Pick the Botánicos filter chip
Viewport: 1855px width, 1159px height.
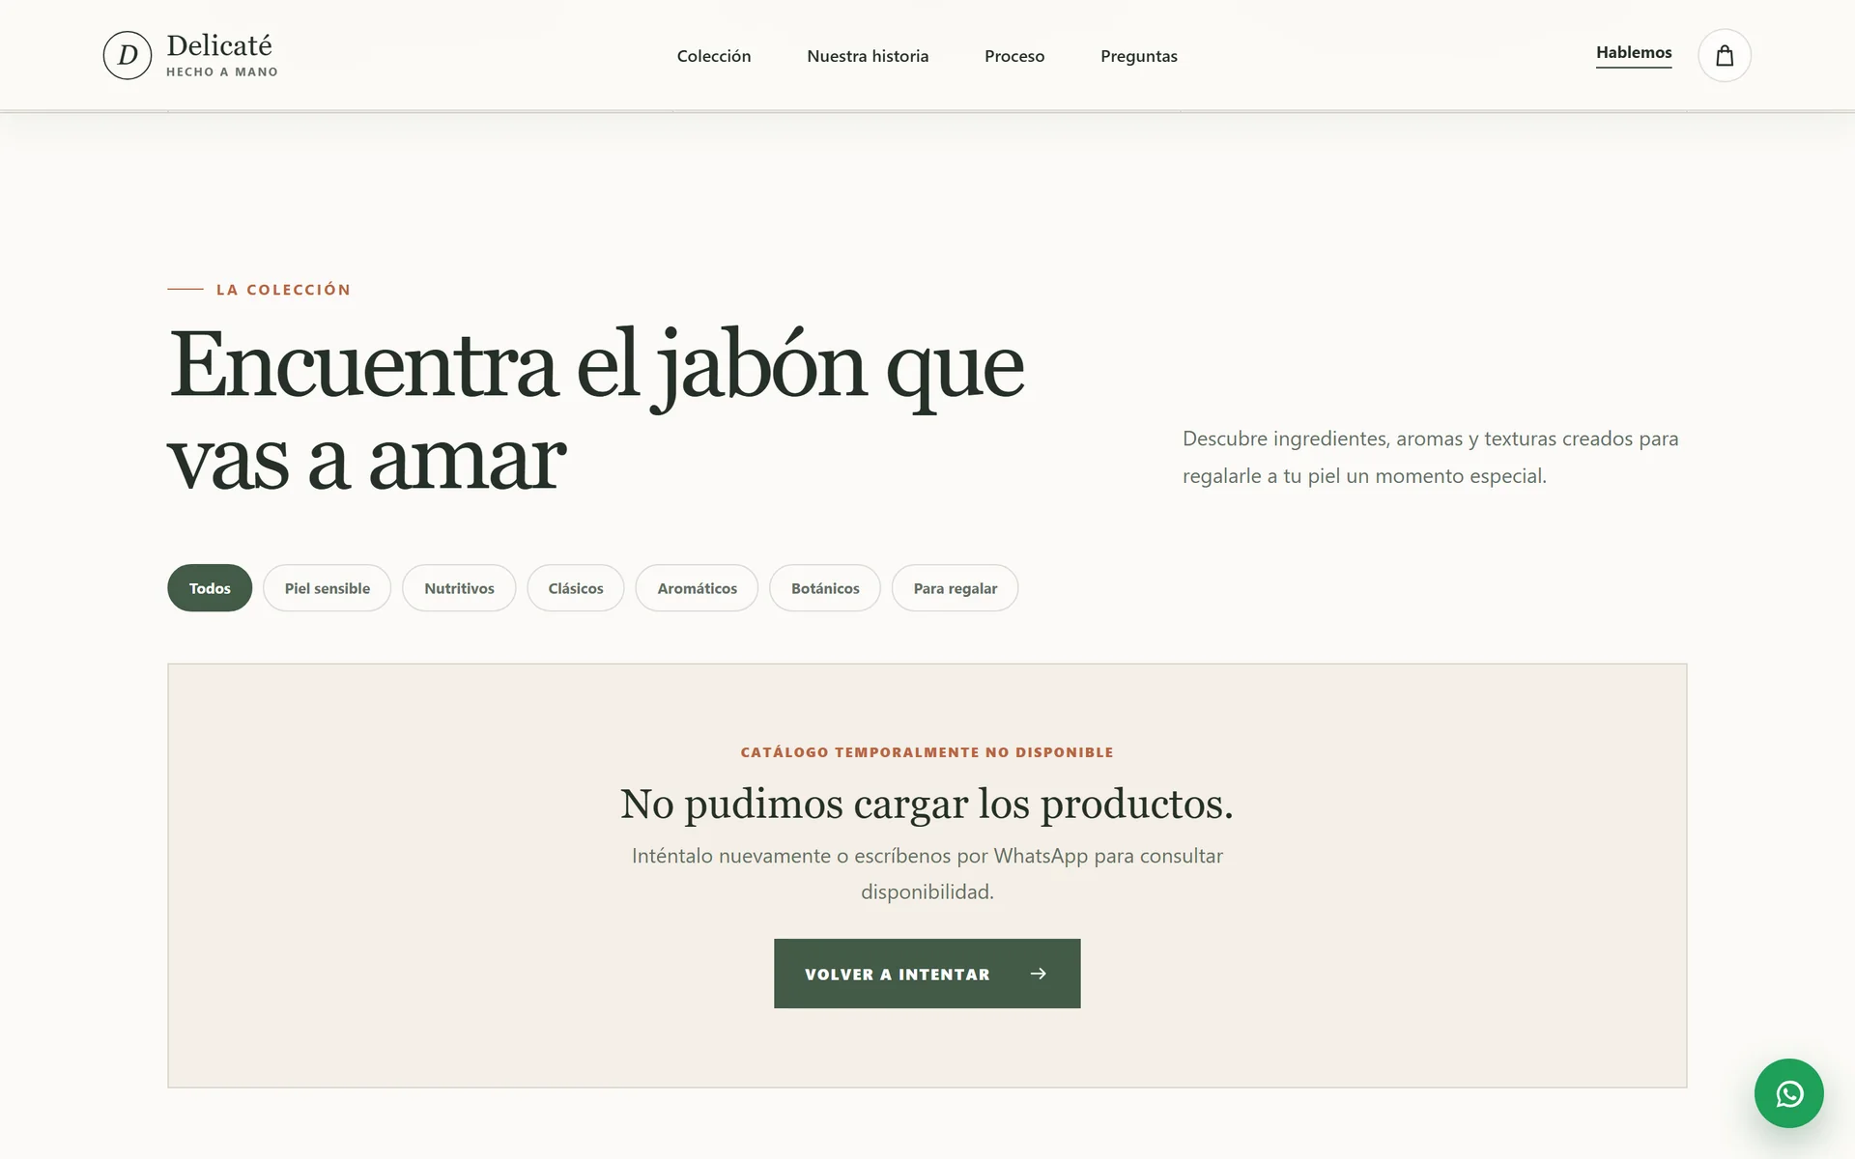[825, 588]
